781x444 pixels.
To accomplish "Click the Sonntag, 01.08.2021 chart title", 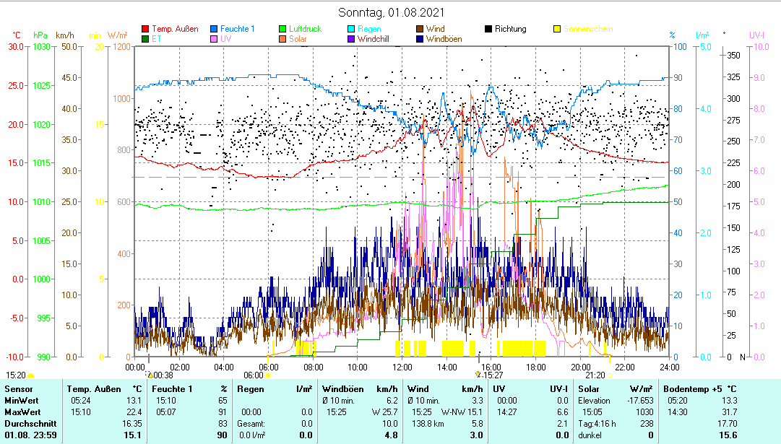I will [x=391, y=13].
